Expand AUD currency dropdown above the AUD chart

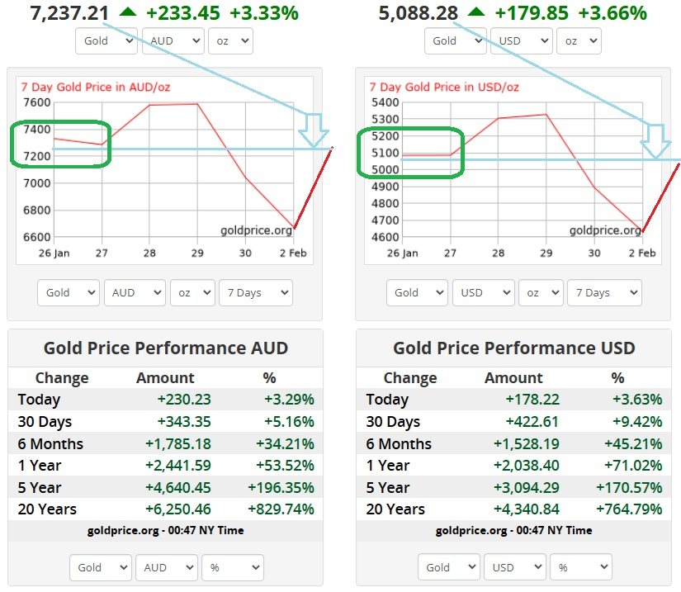(173, 40)
